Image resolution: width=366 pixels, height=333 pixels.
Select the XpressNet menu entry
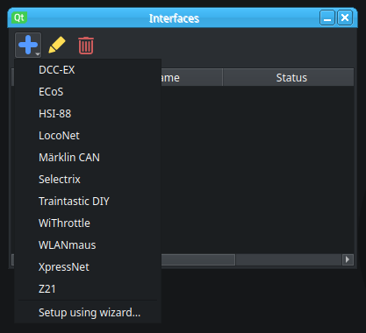point(88,267)
